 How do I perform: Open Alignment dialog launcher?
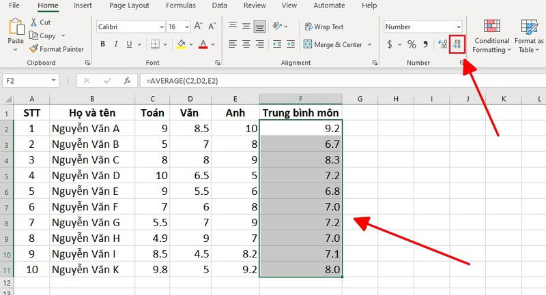375,63
